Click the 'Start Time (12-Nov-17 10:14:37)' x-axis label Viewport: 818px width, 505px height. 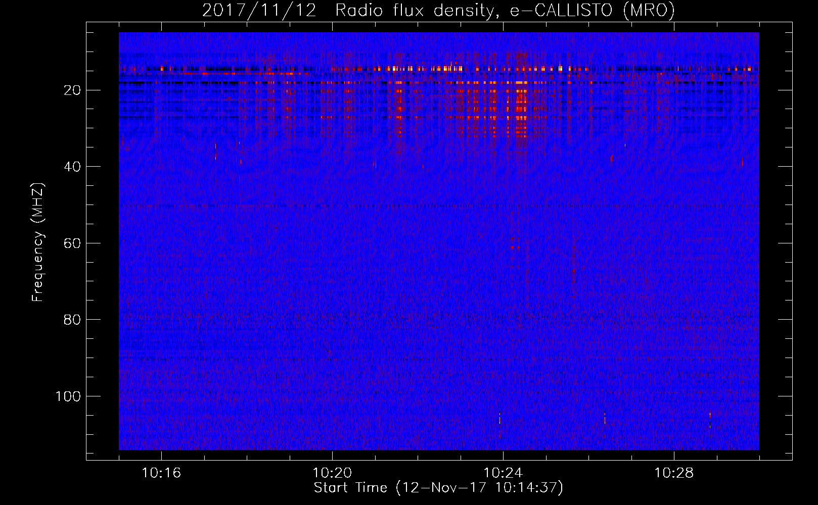[438, 488]
